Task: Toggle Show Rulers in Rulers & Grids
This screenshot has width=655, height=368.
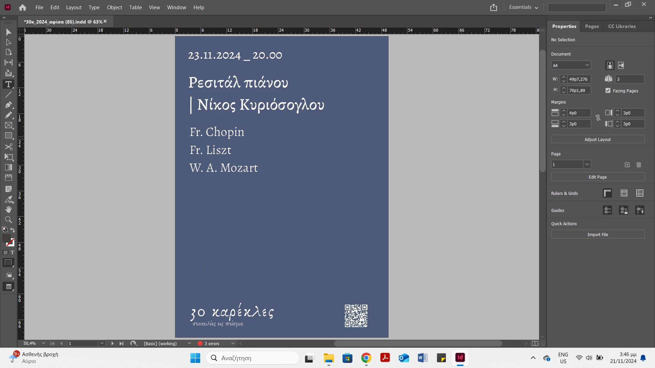Action: (607, 193)
